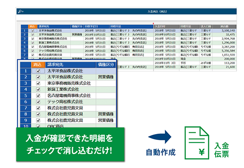The width and height of the screenshot is (244, 168).
Task: Click the blue arrow above 自動作成
Action: (160, 137)
